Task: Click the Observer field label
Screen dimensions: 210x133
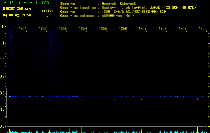Action: coord(68,4)
